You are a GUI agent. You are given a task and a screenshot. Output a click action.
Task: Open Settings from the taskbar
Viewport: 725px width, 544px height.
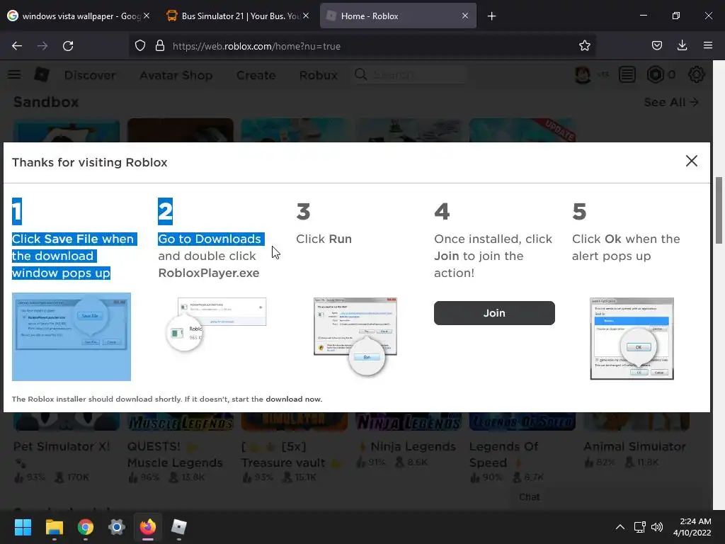[x=117, y=527]
